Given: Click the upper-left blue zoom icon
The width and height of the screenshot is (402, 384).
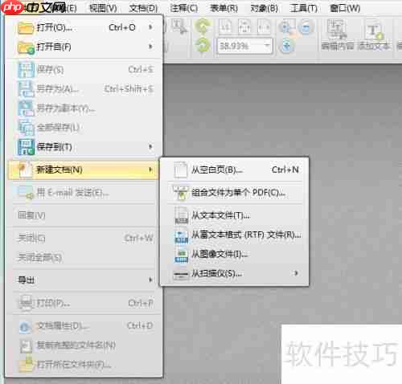Looking at the screenshot, I should (286, 27).
